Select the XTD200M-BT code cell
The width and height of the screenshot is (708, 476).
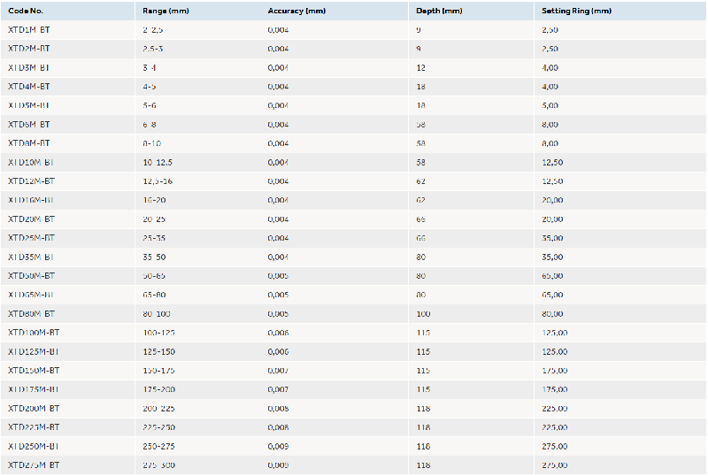tap(34, 408)
